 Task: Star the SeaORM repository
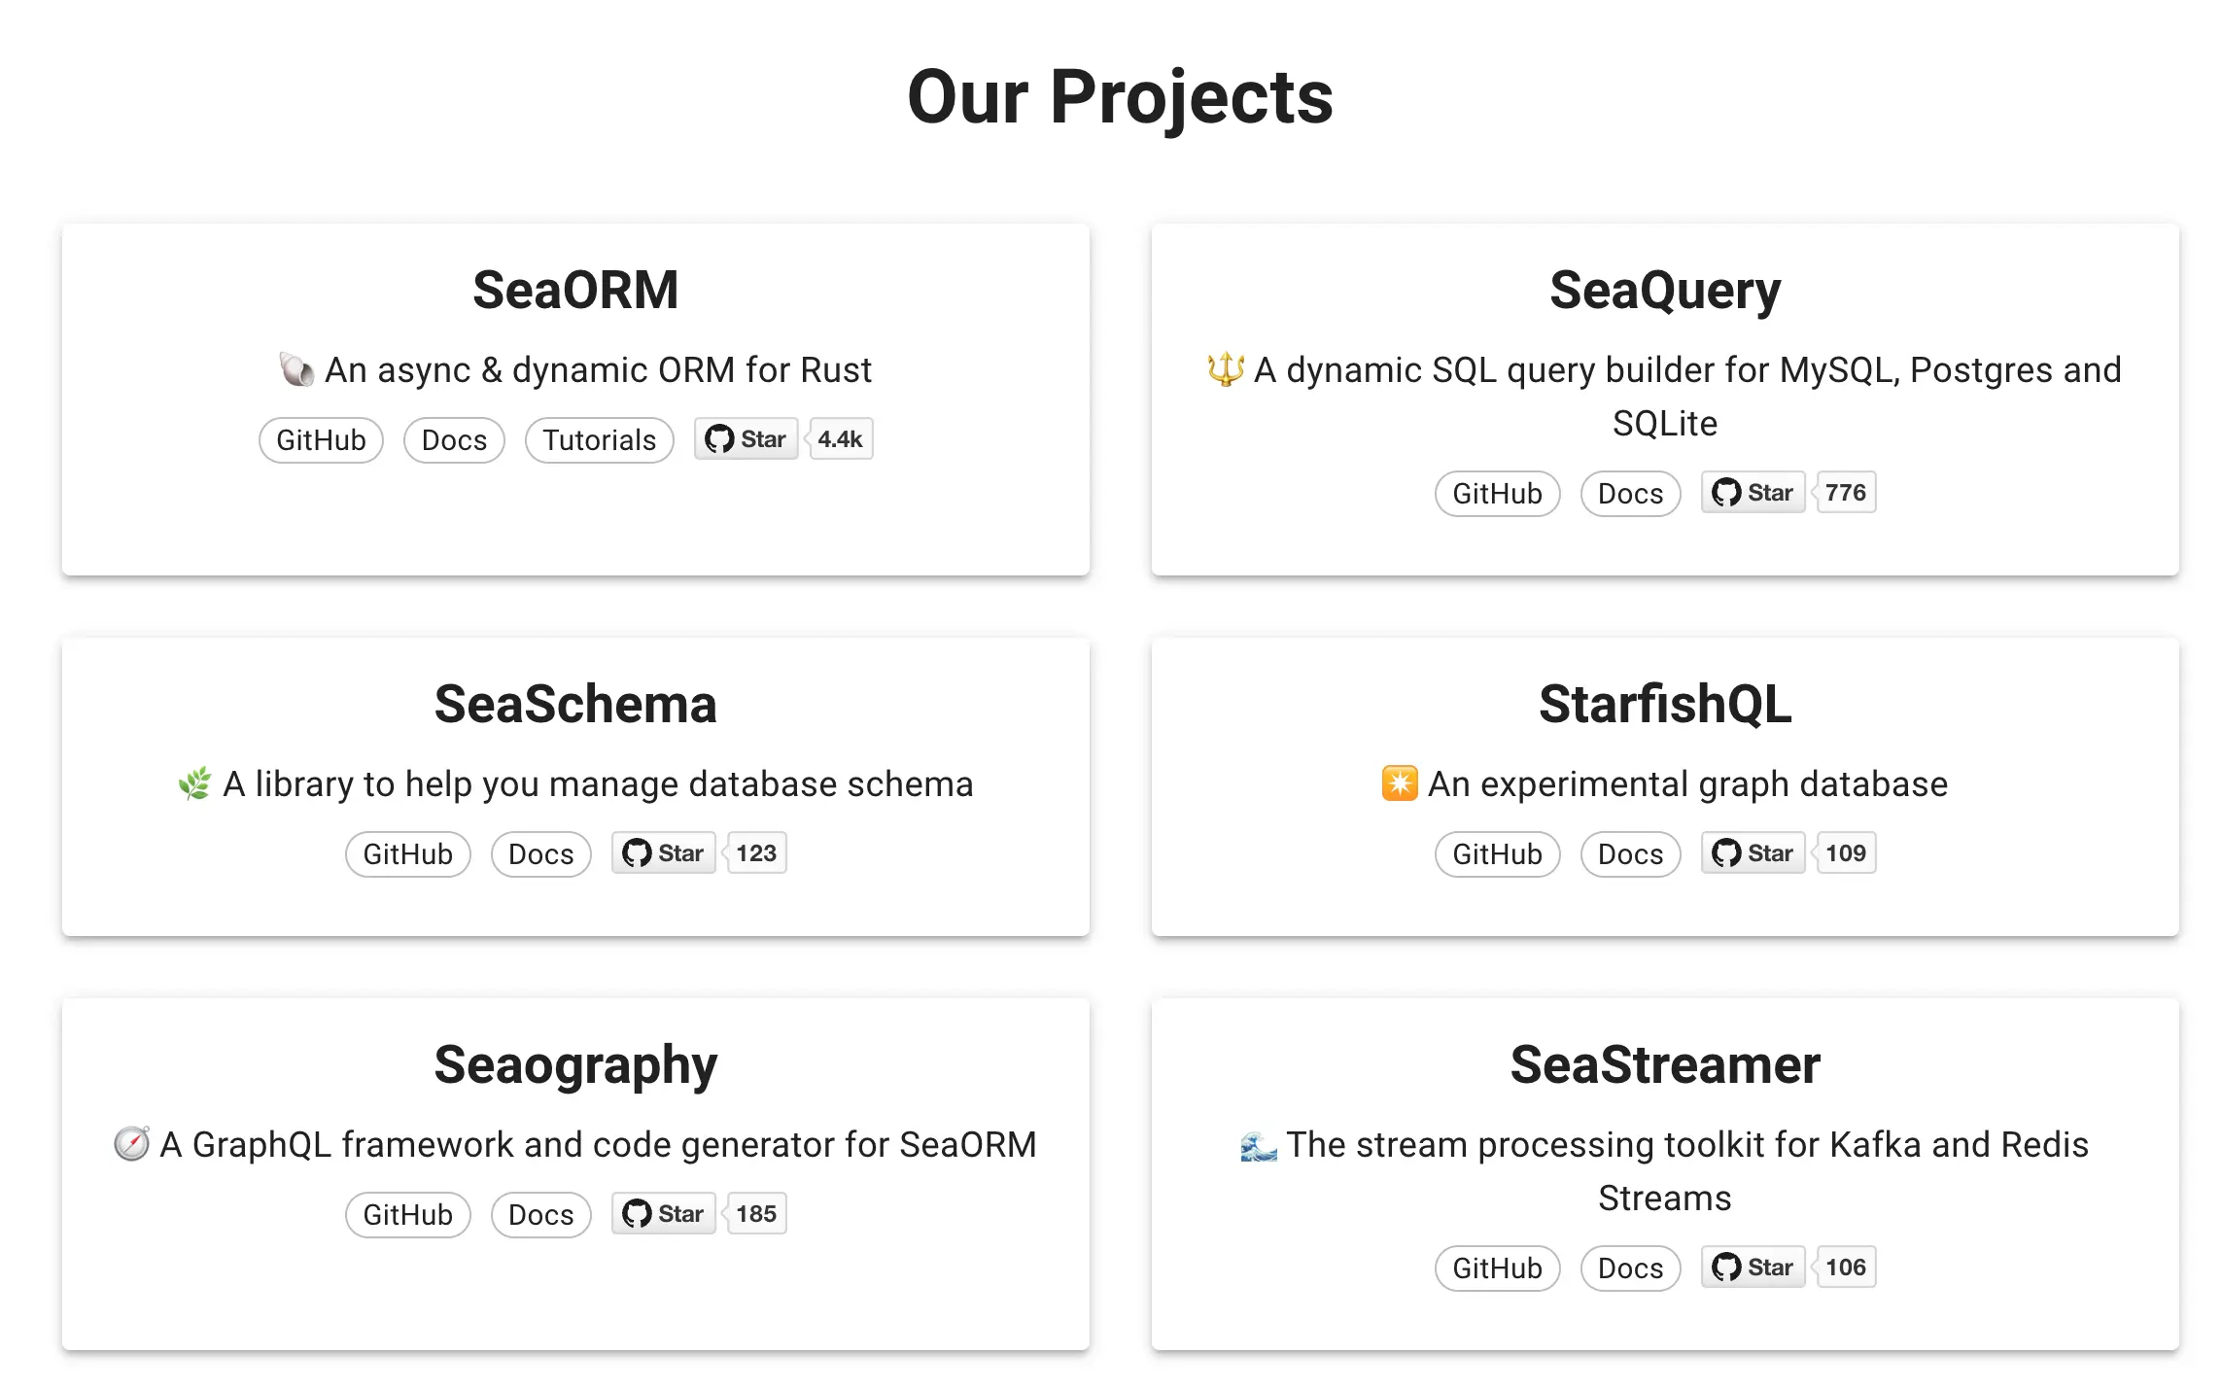(746, 438)
